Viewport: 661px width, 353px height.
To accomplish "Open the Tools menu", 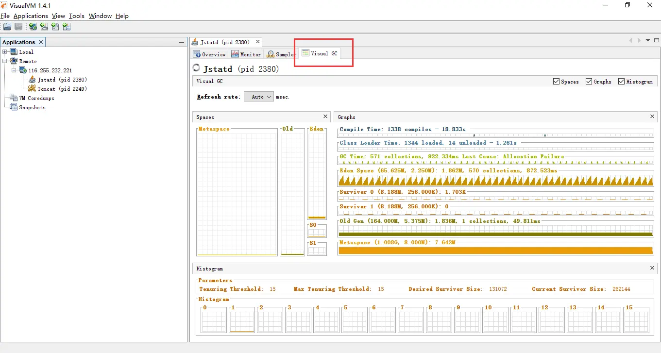I will pos(77,16).
